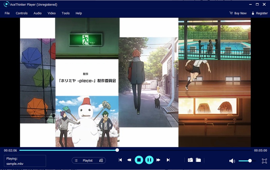270x170 pixels.
Task: Pause the video playback
Action: pos(149,160)
